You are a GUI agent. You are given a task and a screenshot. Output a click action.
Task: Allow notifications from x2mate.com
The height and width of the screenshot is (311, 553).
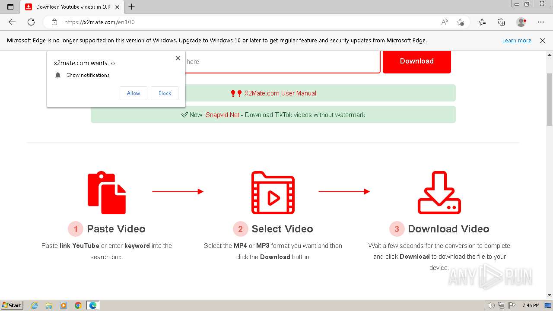(x=133, y=93)
